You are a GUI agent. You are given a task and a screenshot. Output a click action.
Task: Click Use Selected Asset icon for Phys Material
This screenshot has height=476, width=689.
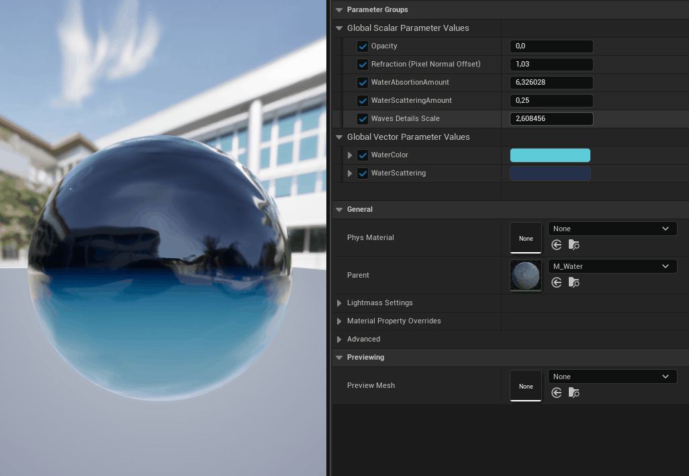[x=556, y=245]
